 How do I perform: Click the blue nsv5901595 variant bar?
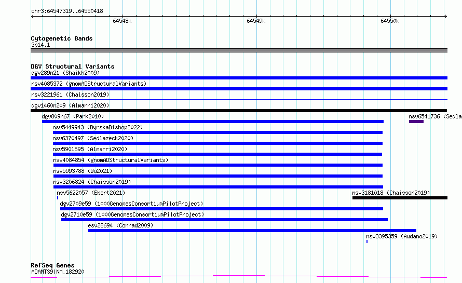tap(218, 154)
